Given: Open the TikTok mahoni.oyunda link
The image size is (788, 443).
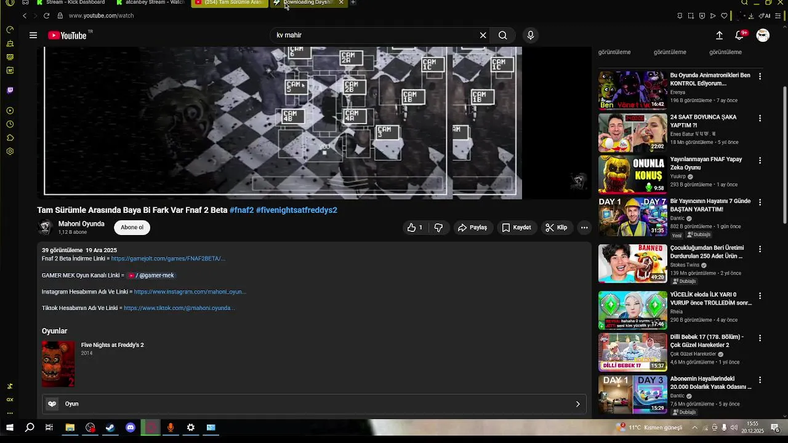Looking at the screenshot, I should 179,308.
